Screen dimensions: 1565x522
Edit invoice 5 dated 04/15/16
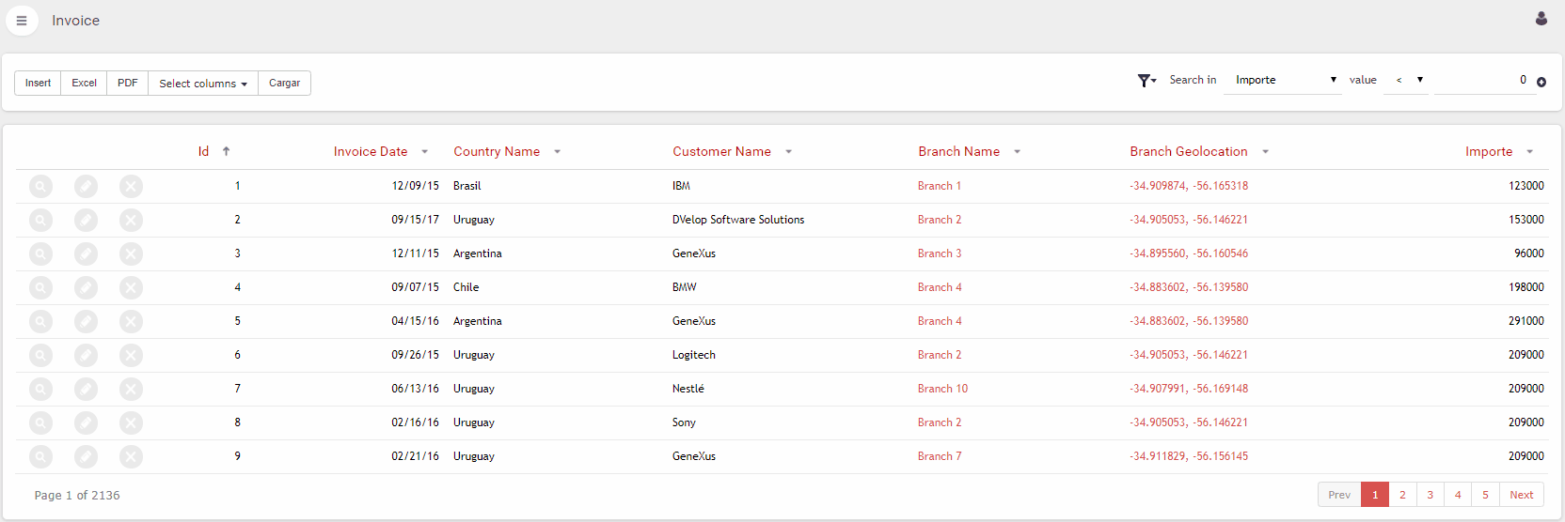tap(86, 321)
